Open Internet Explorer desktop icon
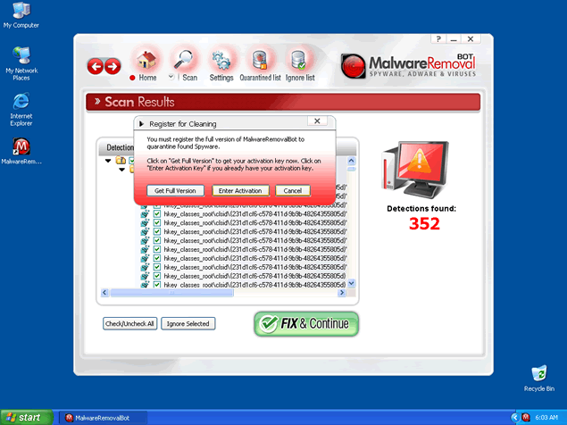567x425 pixels. [21, 100]
